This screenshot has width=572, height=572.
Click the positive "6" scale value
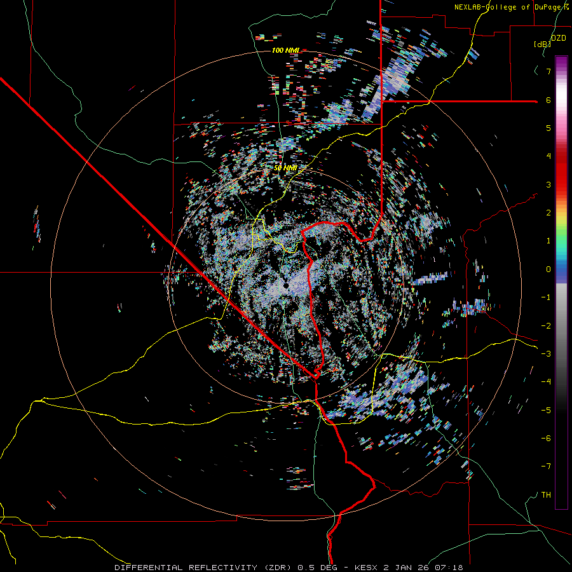548,100
